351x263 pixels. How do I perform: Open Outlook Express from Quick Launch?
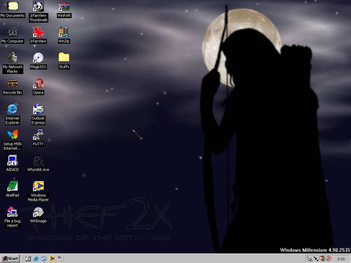(x=44, y=259)
